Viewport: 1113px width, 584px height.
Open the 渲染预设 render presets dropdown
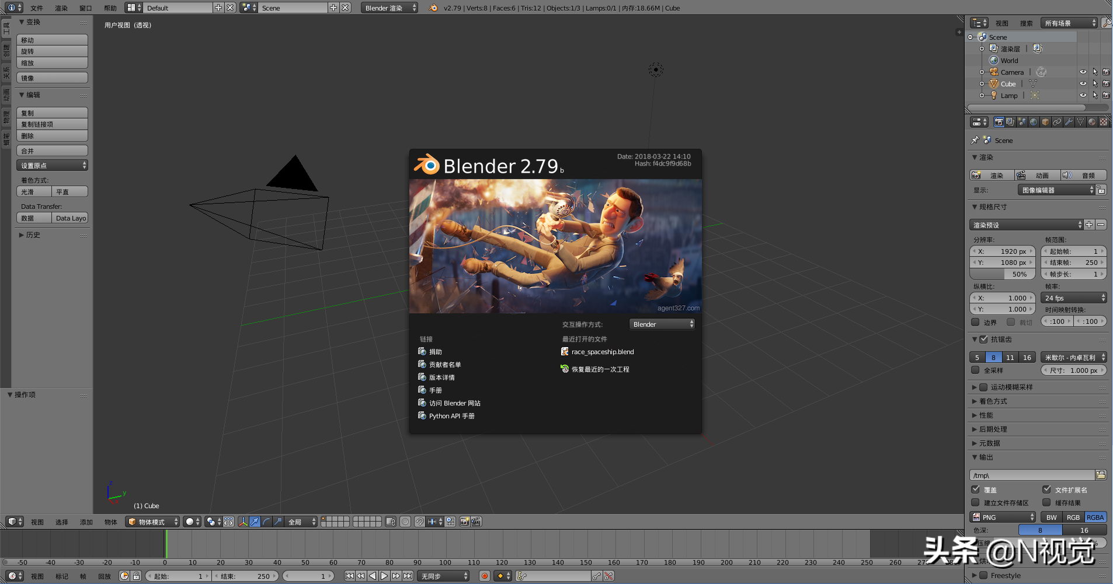click(x=1026, y=225)
